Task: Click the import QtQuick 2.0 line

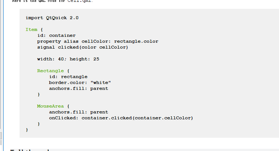Action: click(52, 18)
